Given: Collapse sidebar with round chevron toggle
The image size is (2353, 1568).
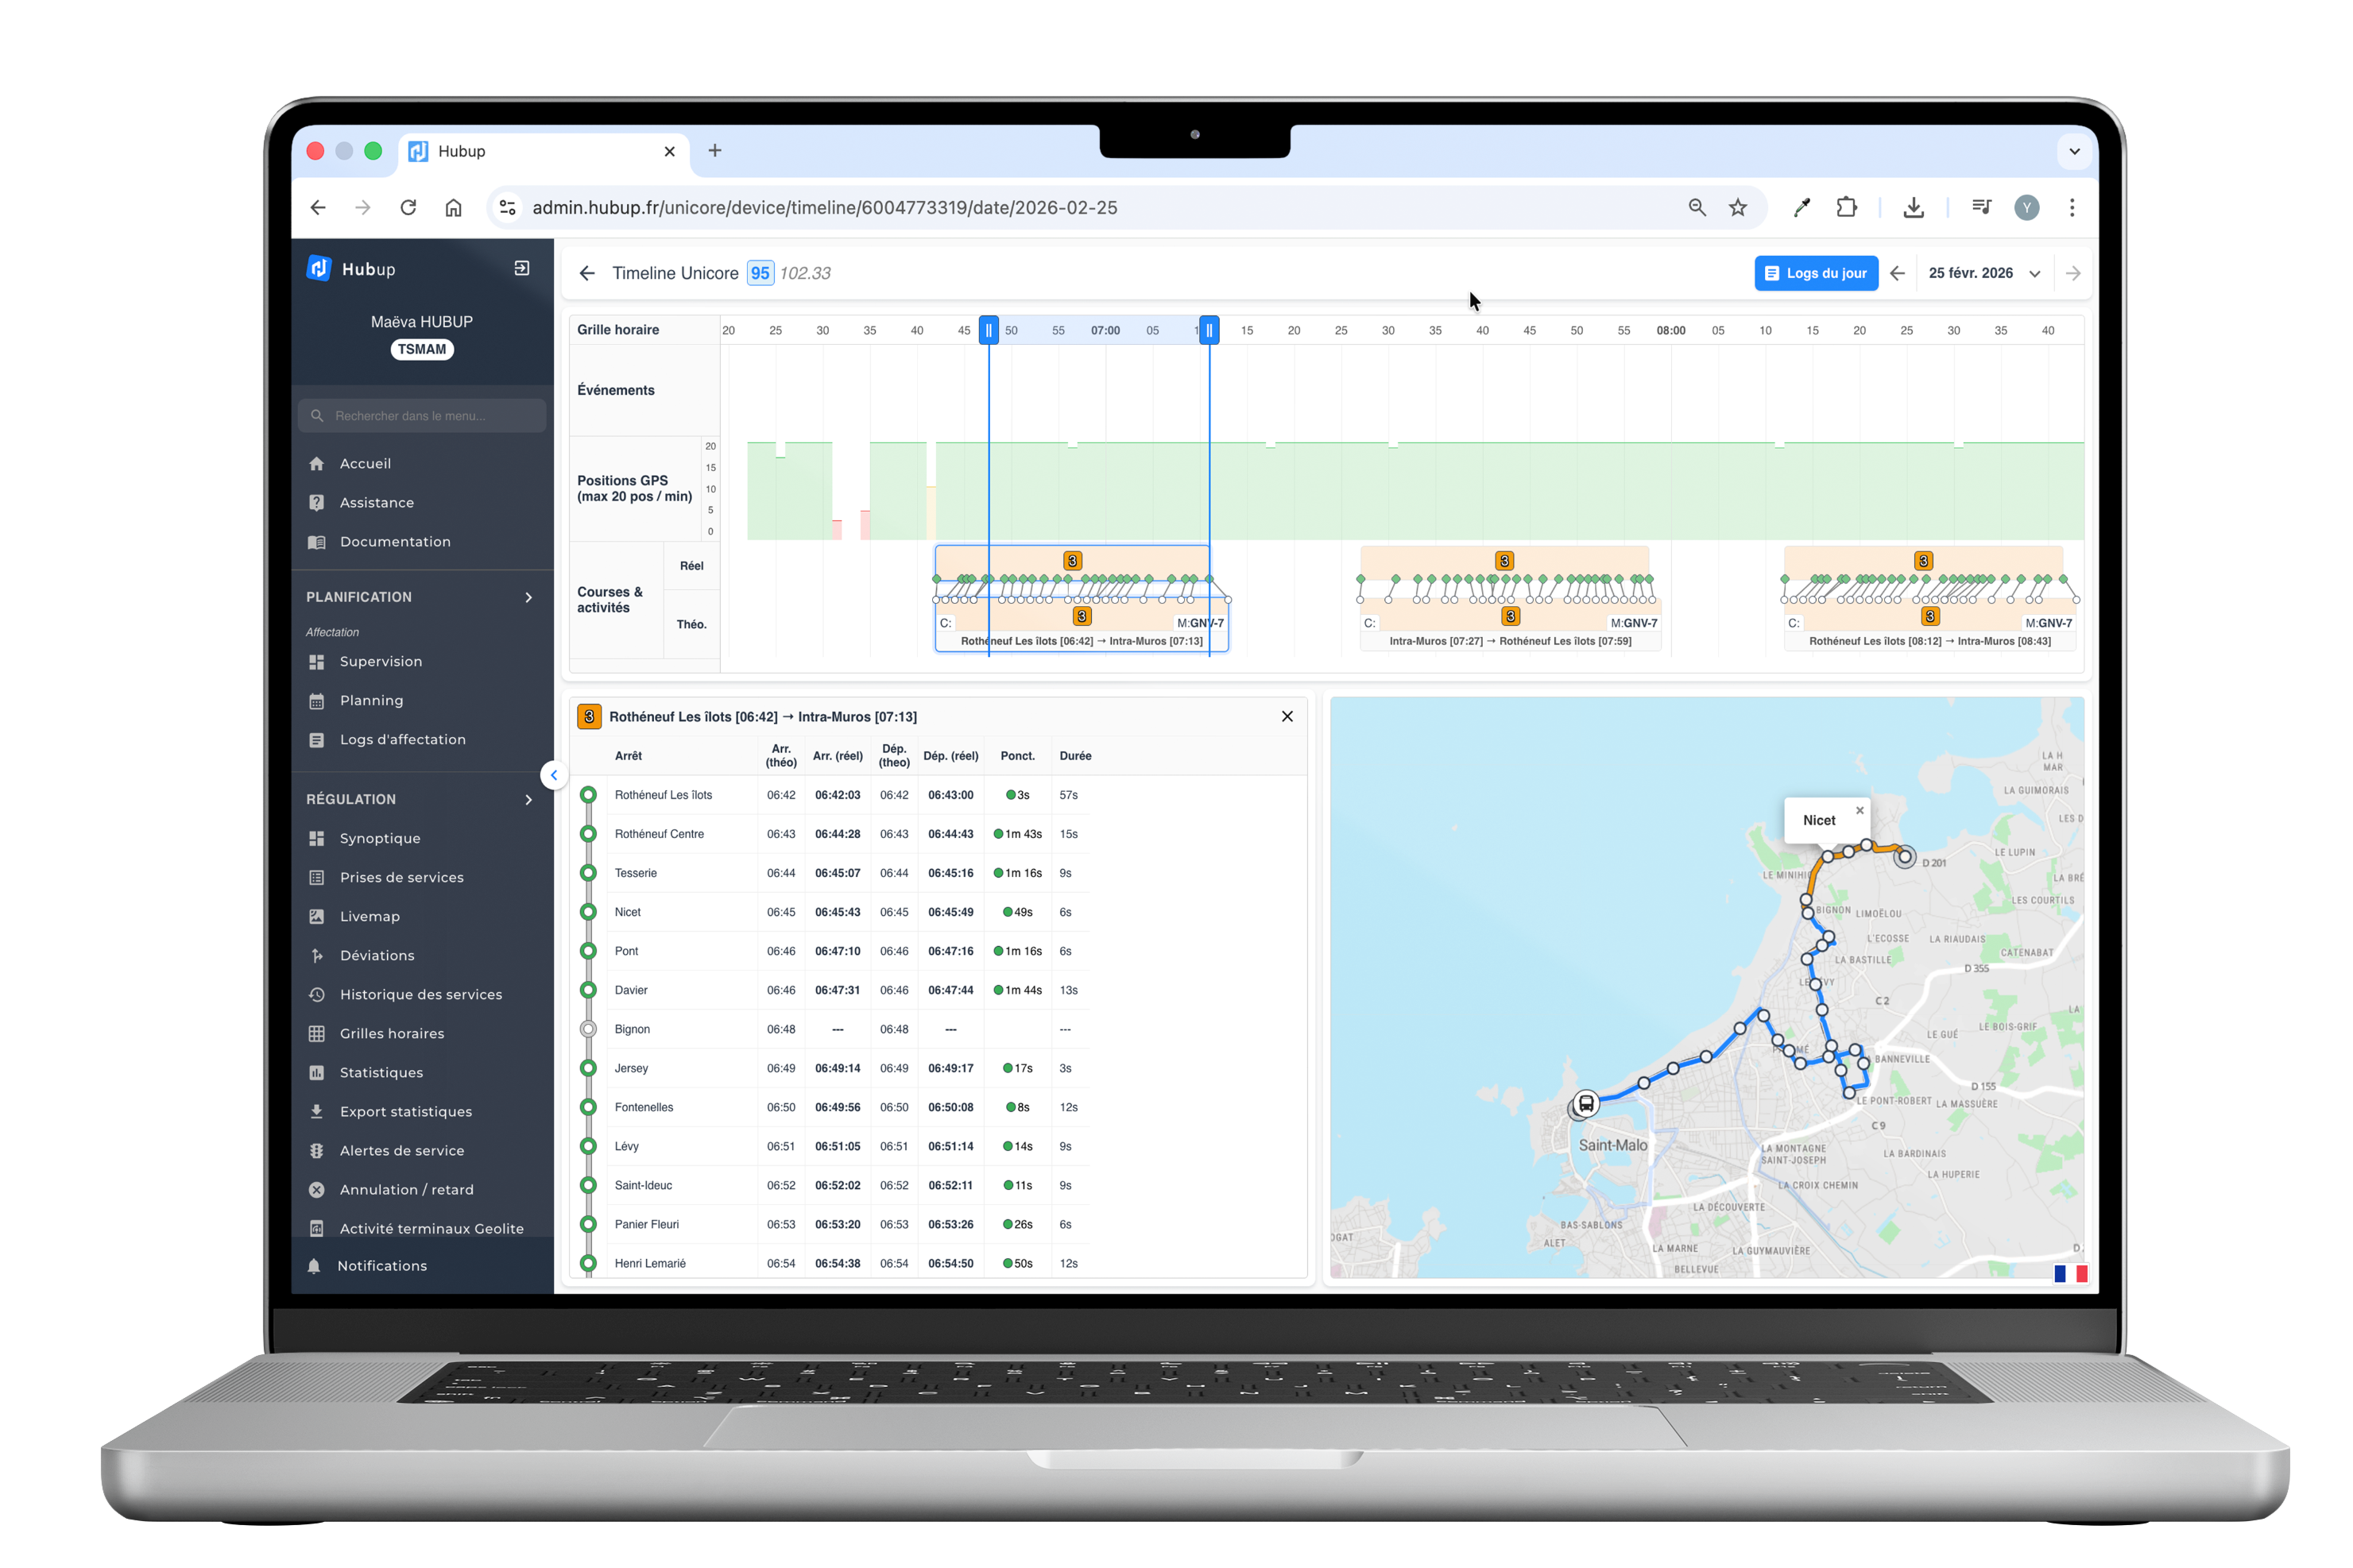Looking at the screenshot, I should coord(553,775).
